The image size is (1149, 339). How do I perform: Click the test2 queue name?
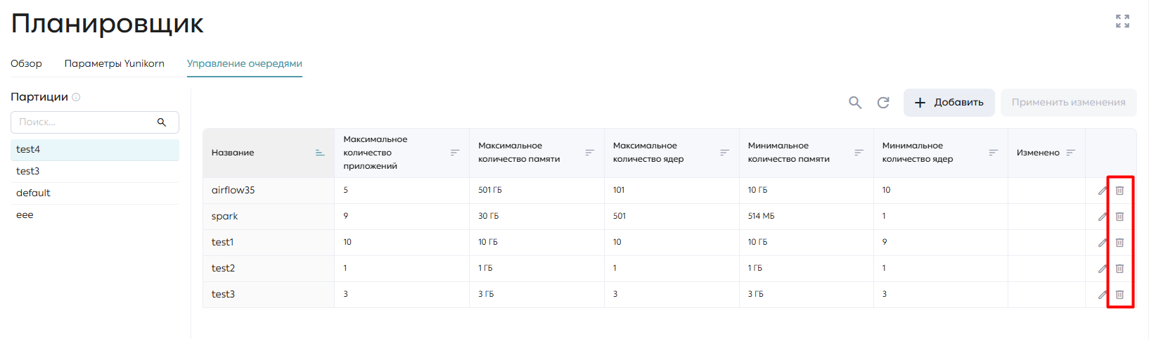223,269
